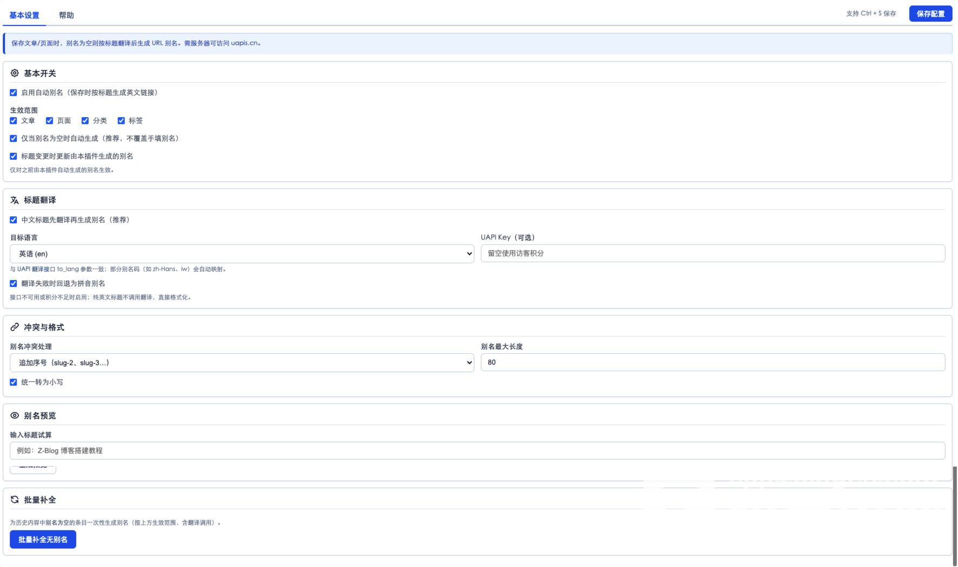Click the 别名冲突处理 field label
Viewport: 958px width, 567px height.
tap(31, 347)
